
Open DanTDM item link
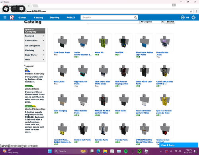tap(119, 52)
